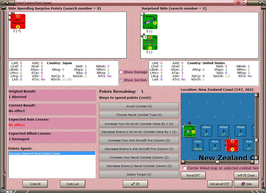
Task: Click the Undo Last button
Action: click(73, 184)
